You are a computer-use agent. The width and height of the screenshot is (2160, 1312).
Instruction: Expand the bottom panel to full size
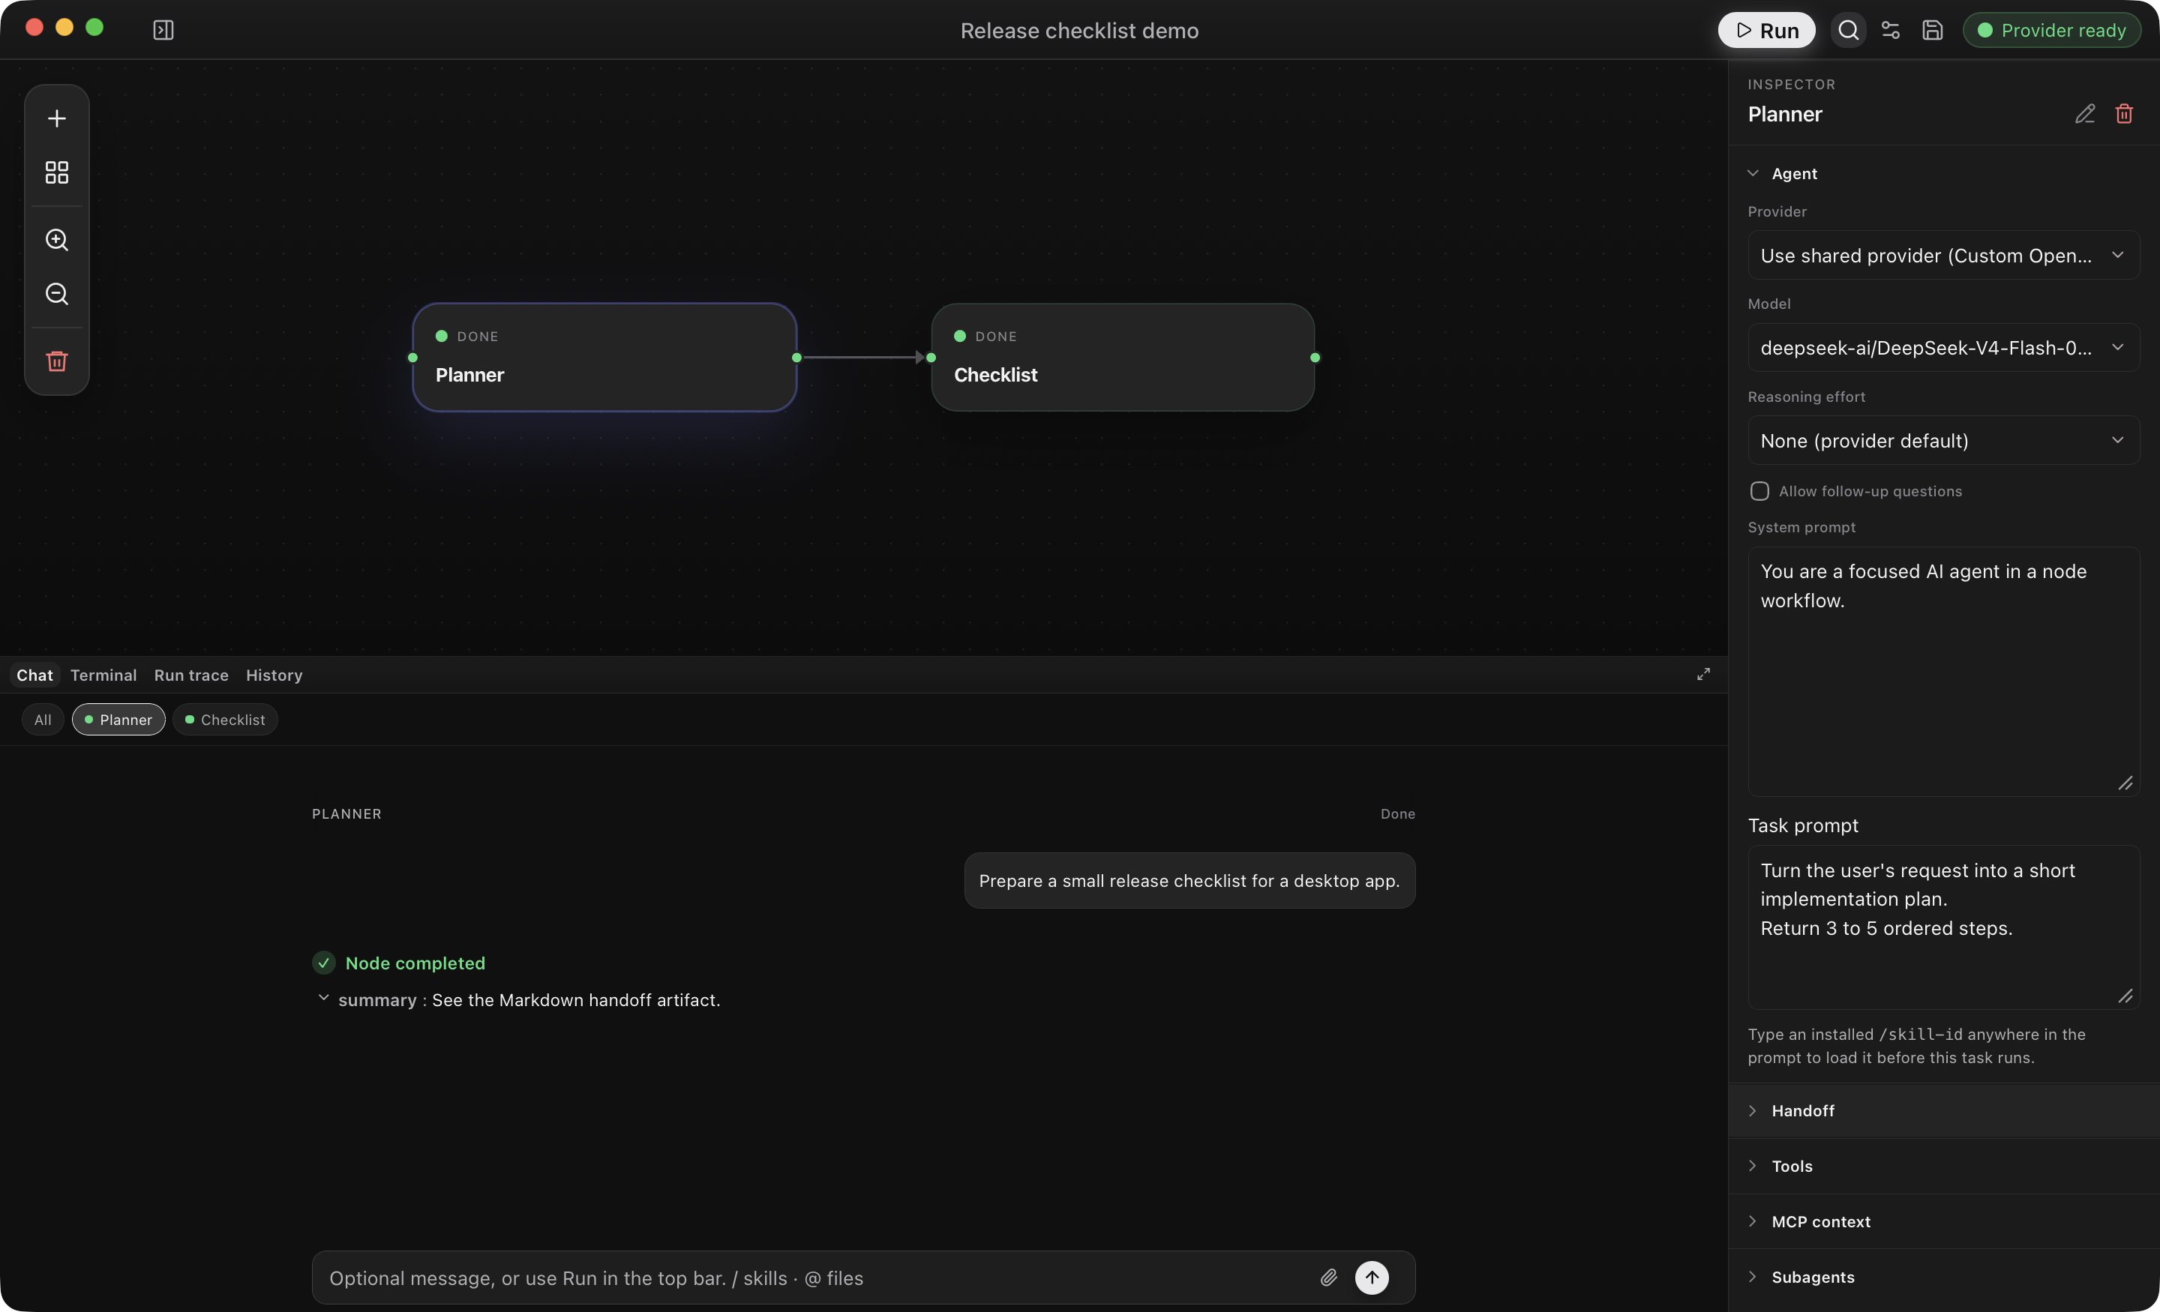point(1702,674)
